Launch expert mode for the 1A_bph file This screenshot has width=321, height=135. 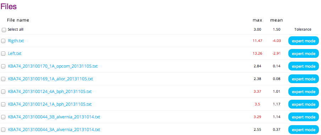click(304, 104)
